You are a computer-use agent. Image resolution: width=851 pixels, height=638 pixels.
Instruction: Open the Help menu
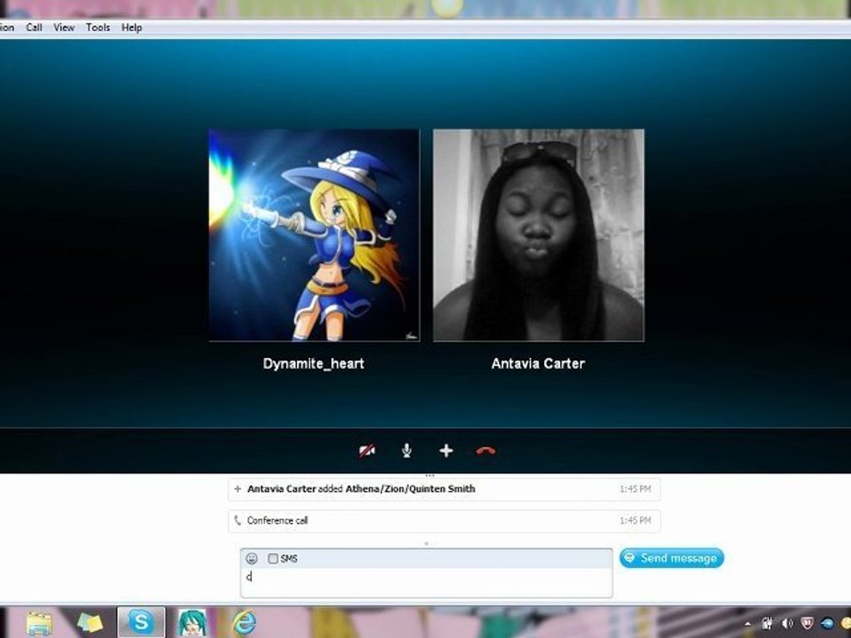[131, 27]
